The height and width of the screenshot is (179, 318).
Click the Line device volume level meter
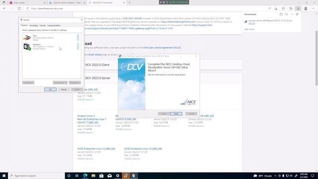pyautogui.click(x=78, y=38)
